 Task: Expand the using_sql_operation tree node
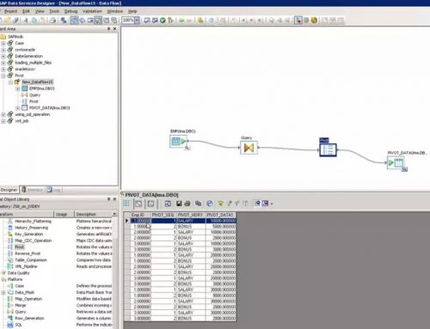3,114
